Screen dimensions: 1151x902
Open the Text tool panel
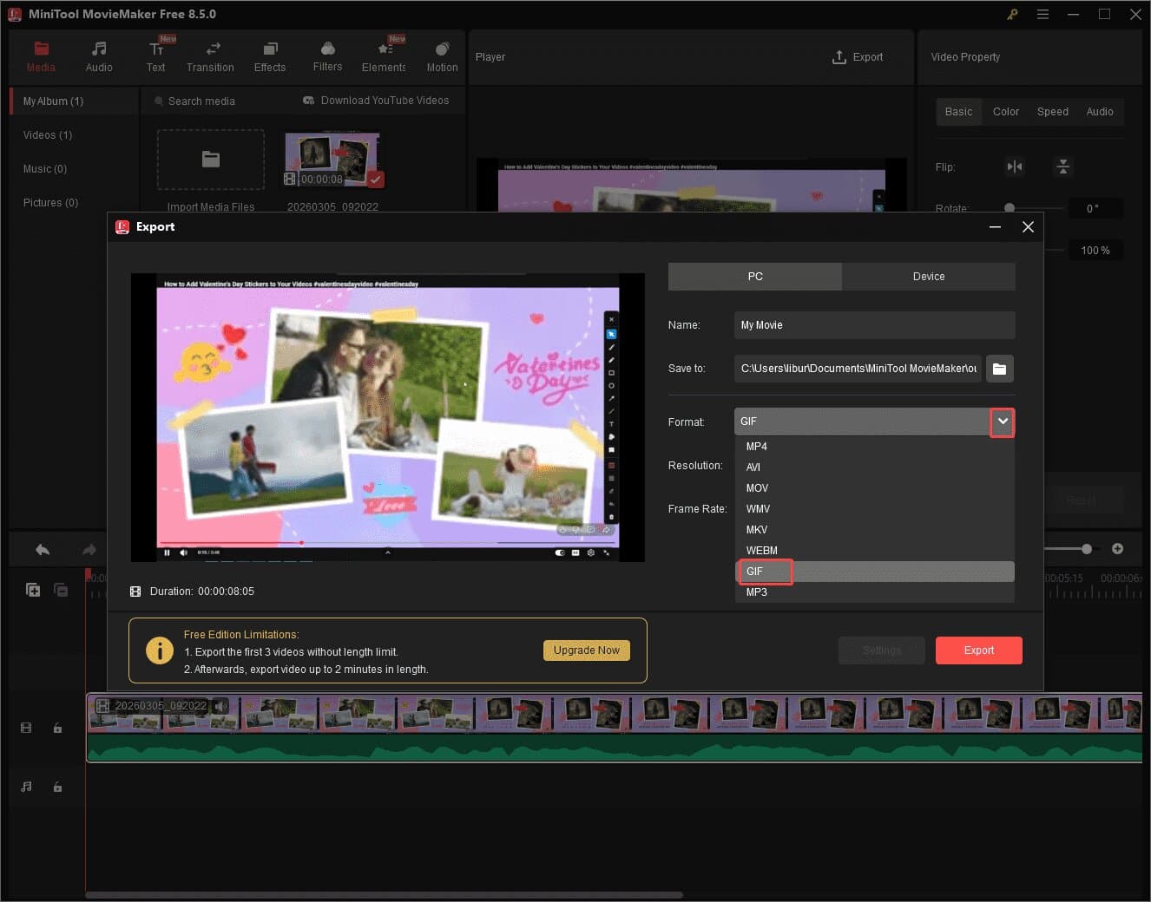click(156, 55)
